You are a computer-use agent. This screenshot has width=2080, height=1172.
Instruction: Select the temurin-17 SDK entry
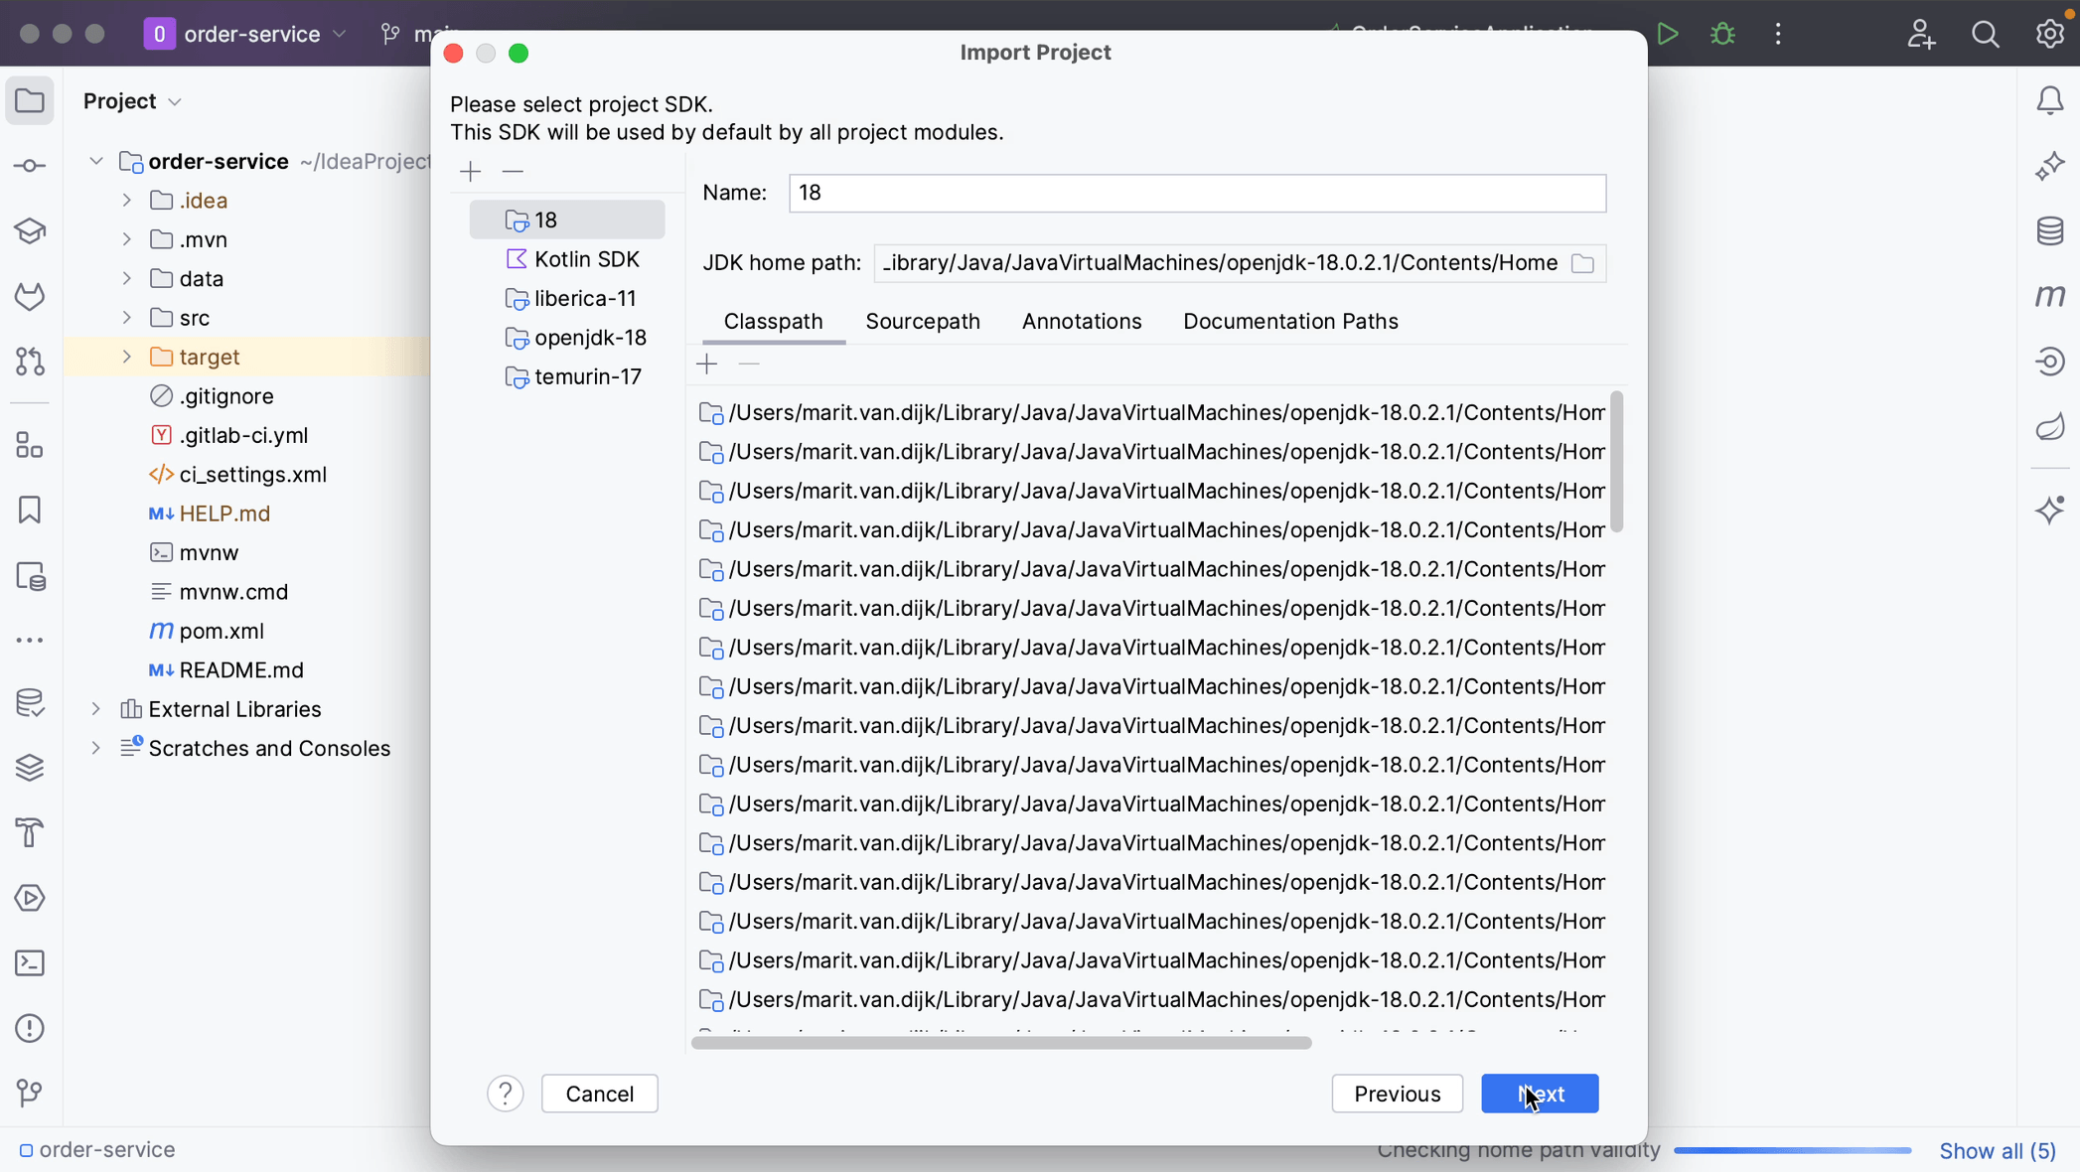[x=587, y=376]
